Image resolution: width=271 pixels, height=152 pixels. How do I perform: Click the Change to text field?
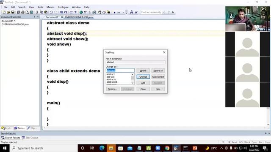[x=120, y=71]
